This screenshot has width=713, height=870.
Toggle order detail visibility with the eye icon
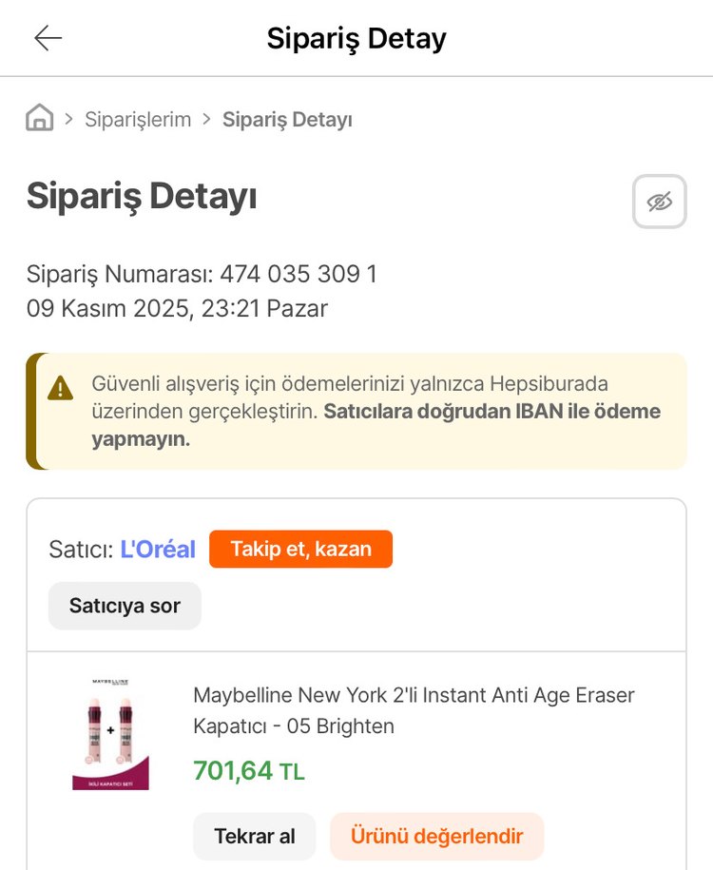coord(659,202)
